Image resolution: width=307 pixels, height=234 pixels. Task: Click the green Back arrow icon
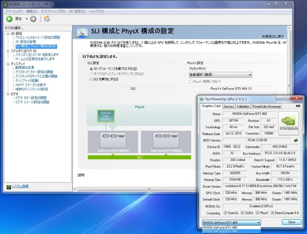click(x=9, y=19)
